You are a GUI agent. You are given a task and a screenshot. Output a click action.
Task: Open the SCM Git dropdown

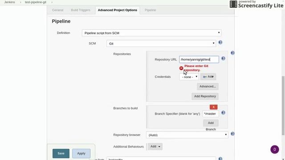tap(161, 44)
